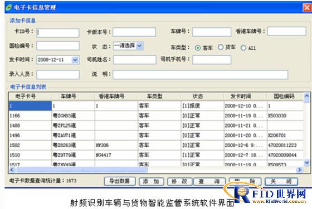Select card number 1488 row
This screenshot has width=312, height=209.
pos(156,126)
